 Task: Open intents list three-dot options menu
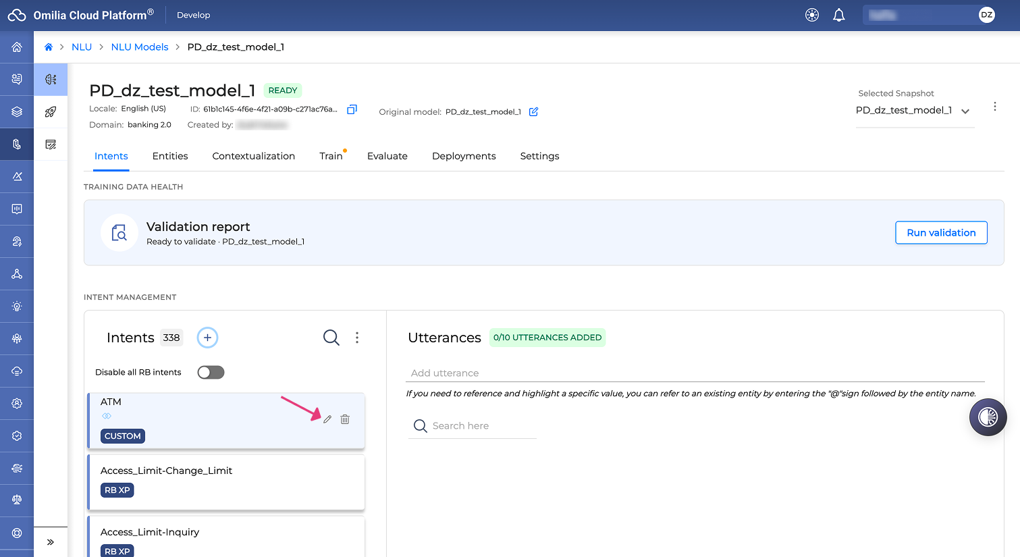357,338
